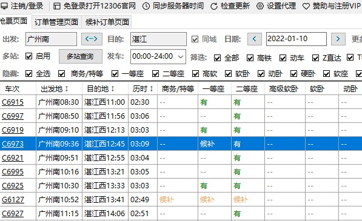Switch to 候补订单页面 tab
This screenshot has height=221, width=362.
[x=107, y=22]
